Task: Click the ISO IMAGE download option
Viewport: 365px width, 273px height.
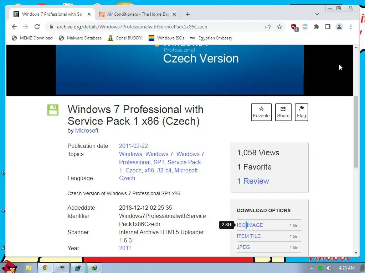Action: [x=250, y=225]
